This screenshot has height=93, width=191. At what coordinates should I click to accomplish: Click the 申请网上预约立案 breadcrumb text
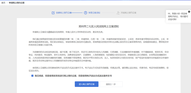(x=17, y=3)
